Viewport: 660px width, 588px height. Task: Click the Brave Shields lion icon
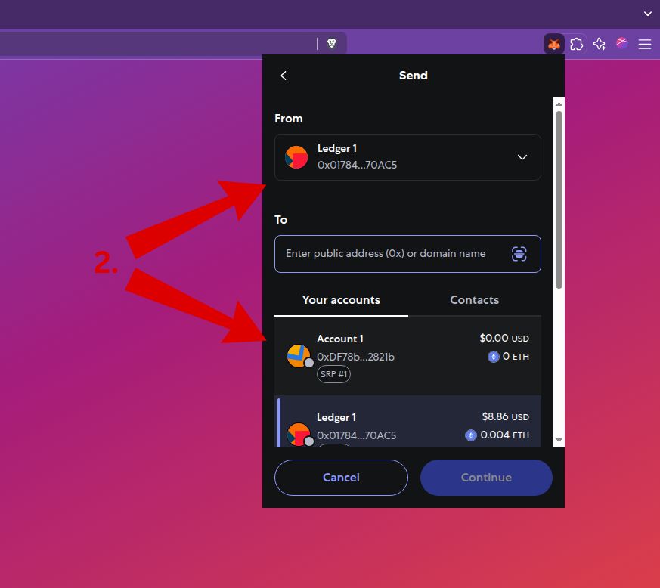click(x=332, y=43)
